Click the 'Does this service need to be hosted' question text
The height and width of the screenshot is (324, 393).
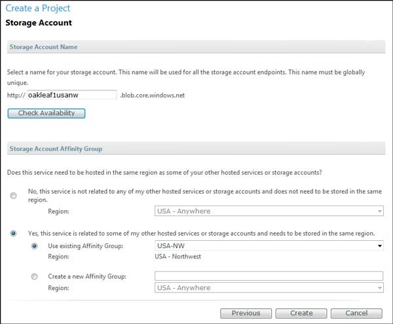coord(164,173)
